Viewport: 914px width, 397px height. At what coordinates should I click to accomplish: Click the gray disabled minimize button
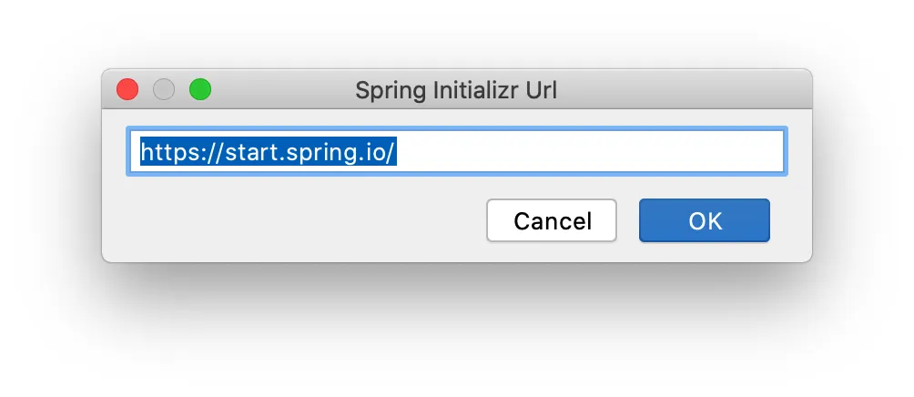click(164, 90)
